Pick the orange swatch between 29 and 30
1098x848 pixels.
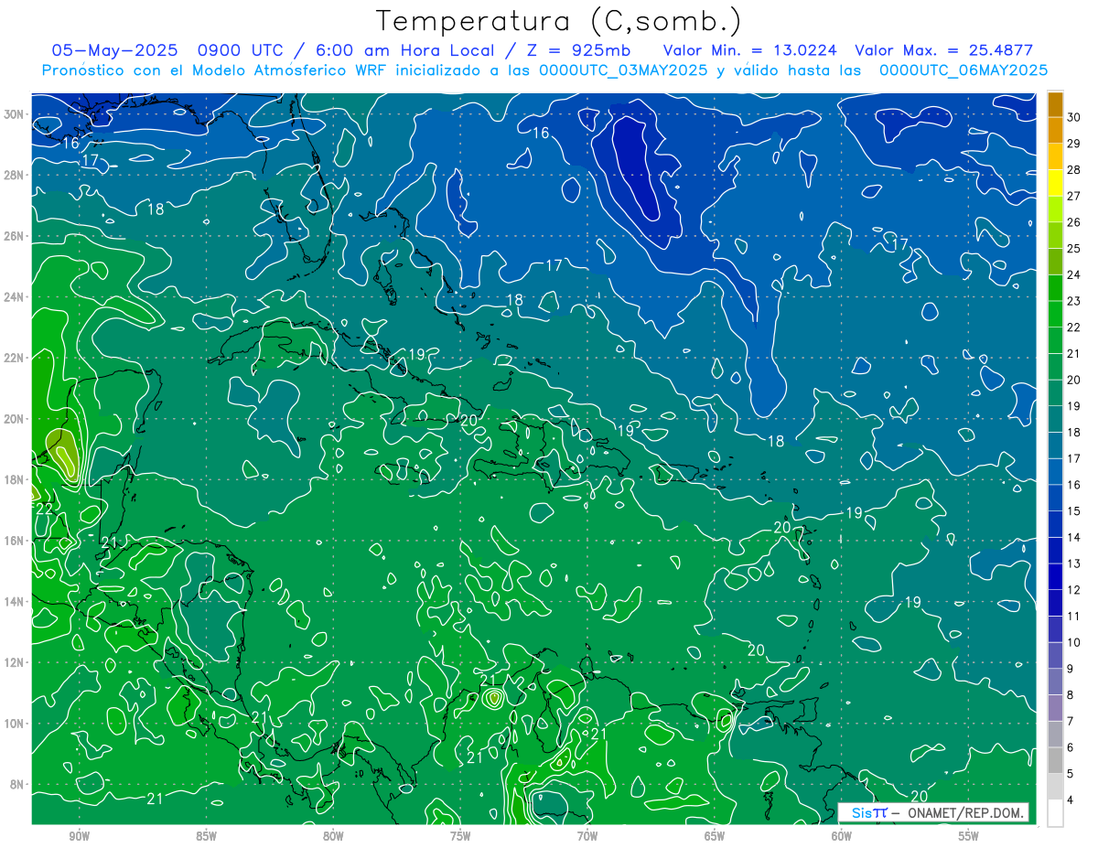coord(1055,131)
